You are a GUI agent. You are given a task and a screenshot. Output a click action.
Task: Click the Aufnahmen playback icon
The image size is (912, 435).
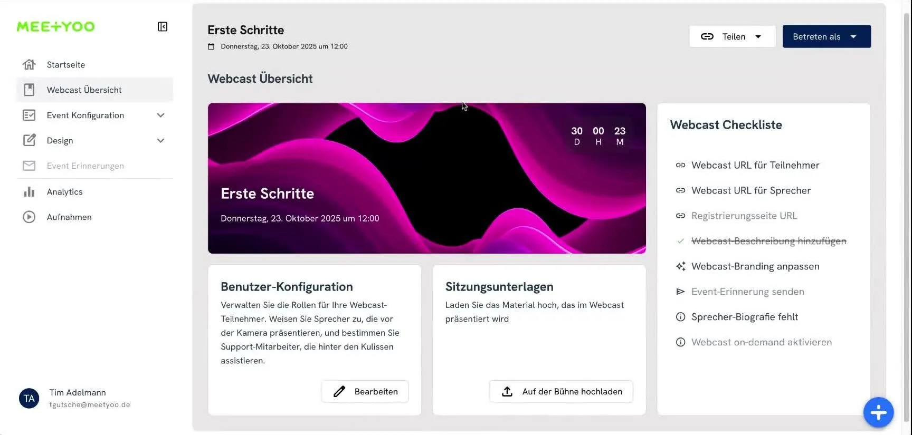[x=29, y=217]
